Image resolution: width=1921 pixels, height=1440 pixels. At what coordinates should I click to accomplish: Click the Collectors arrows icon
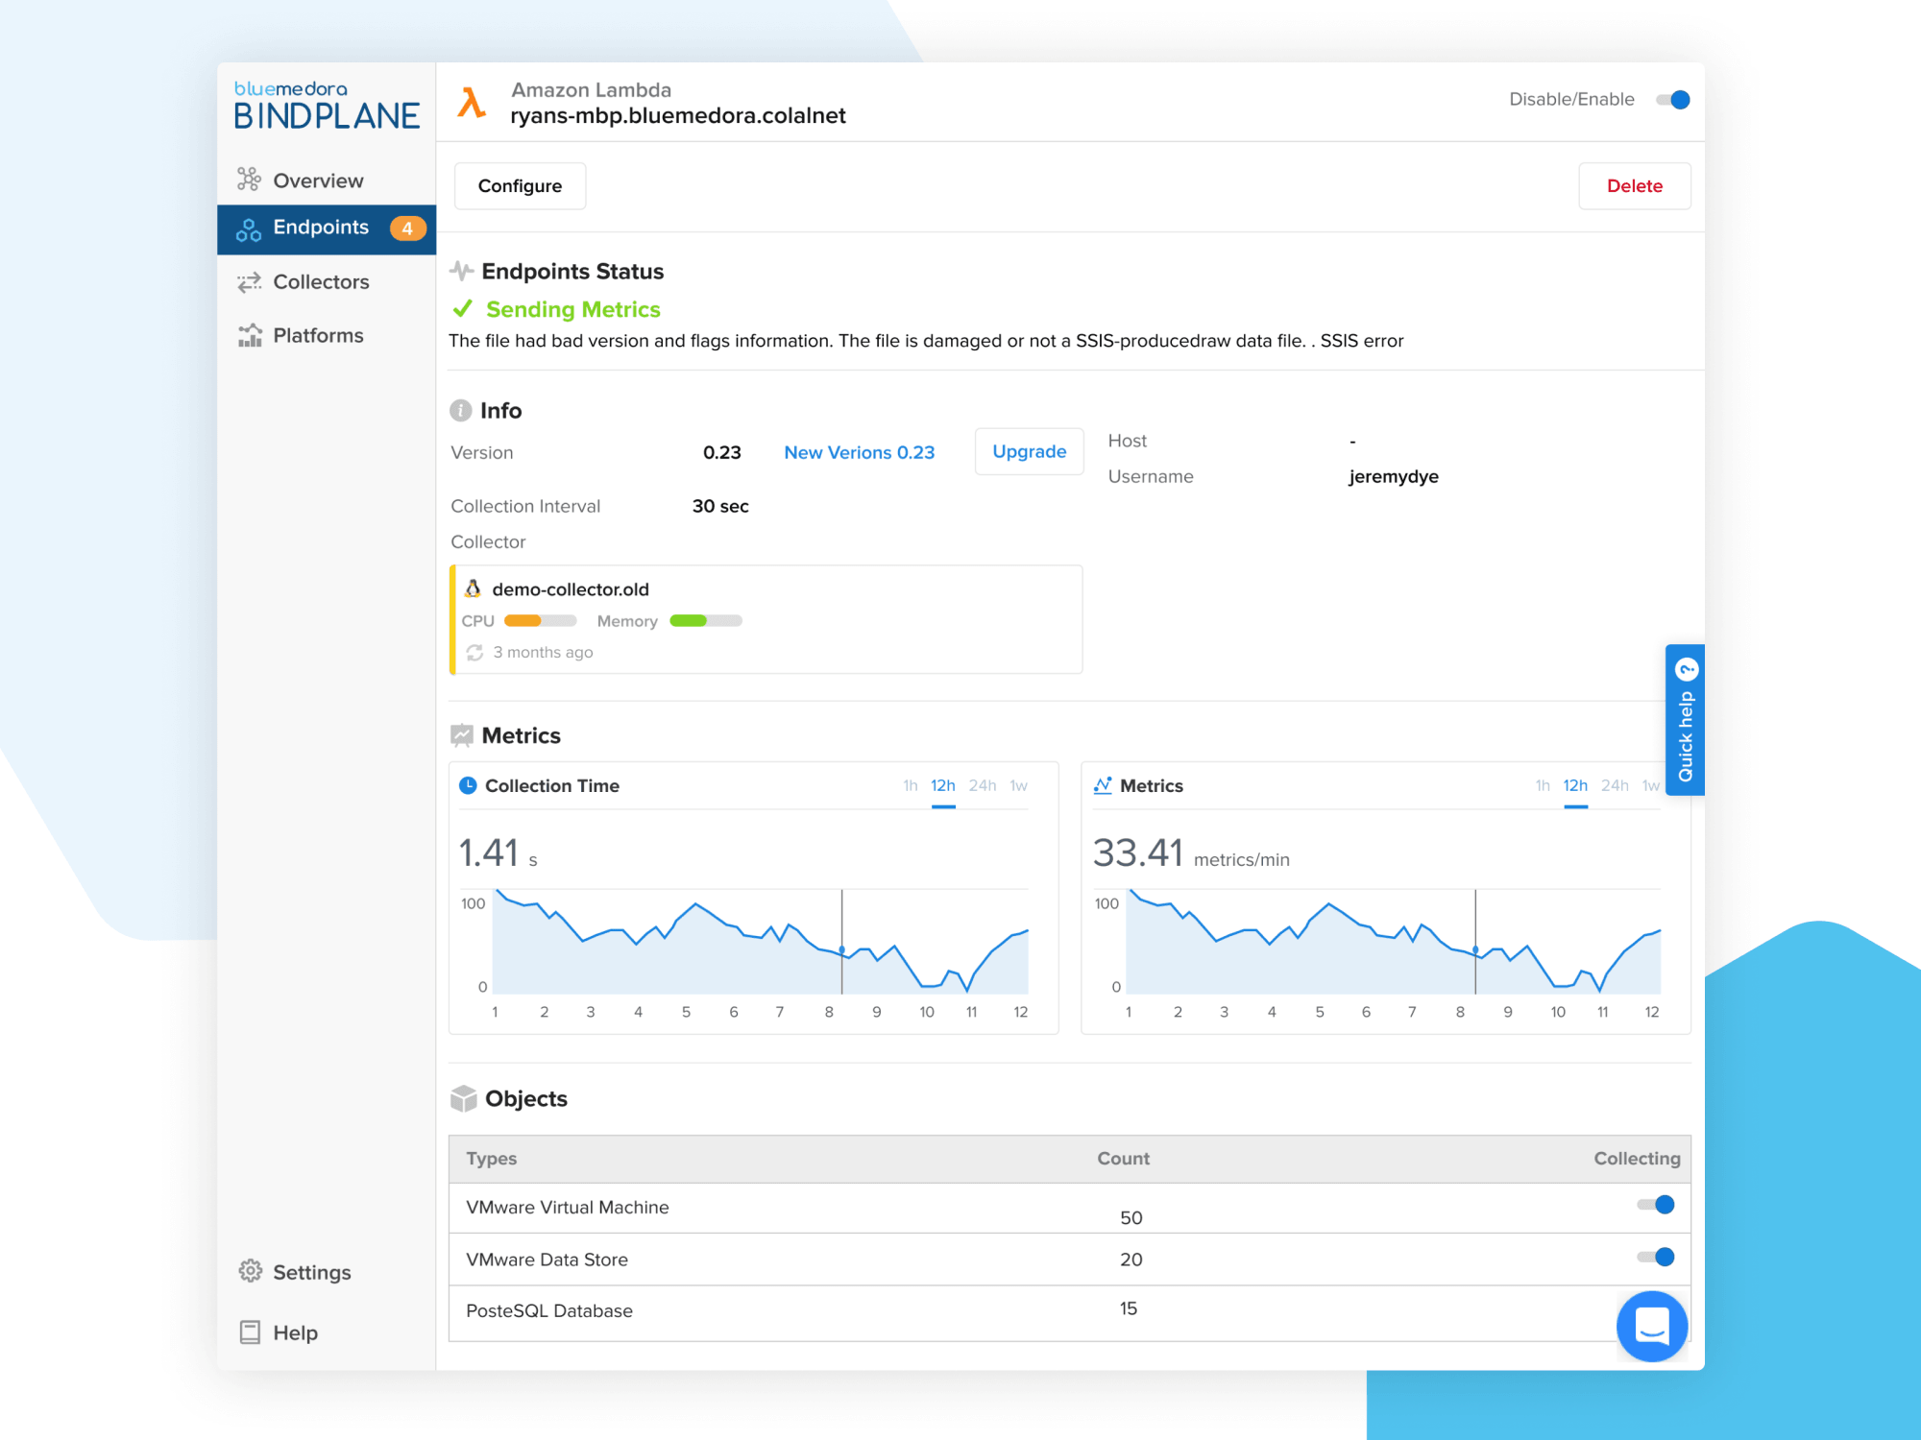click(x=250, y=282)
